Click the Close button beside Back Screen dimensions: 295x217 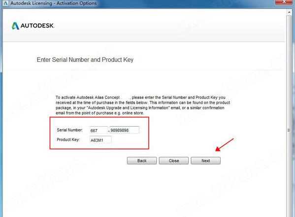pos(174,161)
